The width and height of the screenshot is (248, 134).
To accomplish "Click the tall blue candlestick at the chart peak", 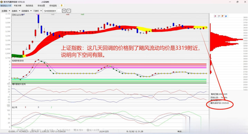I will tap(38, 19).
